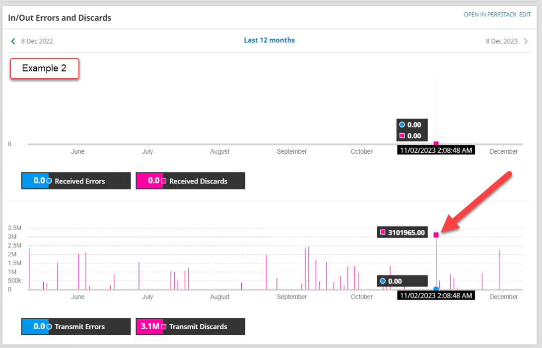This screenshot has height=348, width=542.
Task: Click the December label on lower chart
Action: point(503,296)
